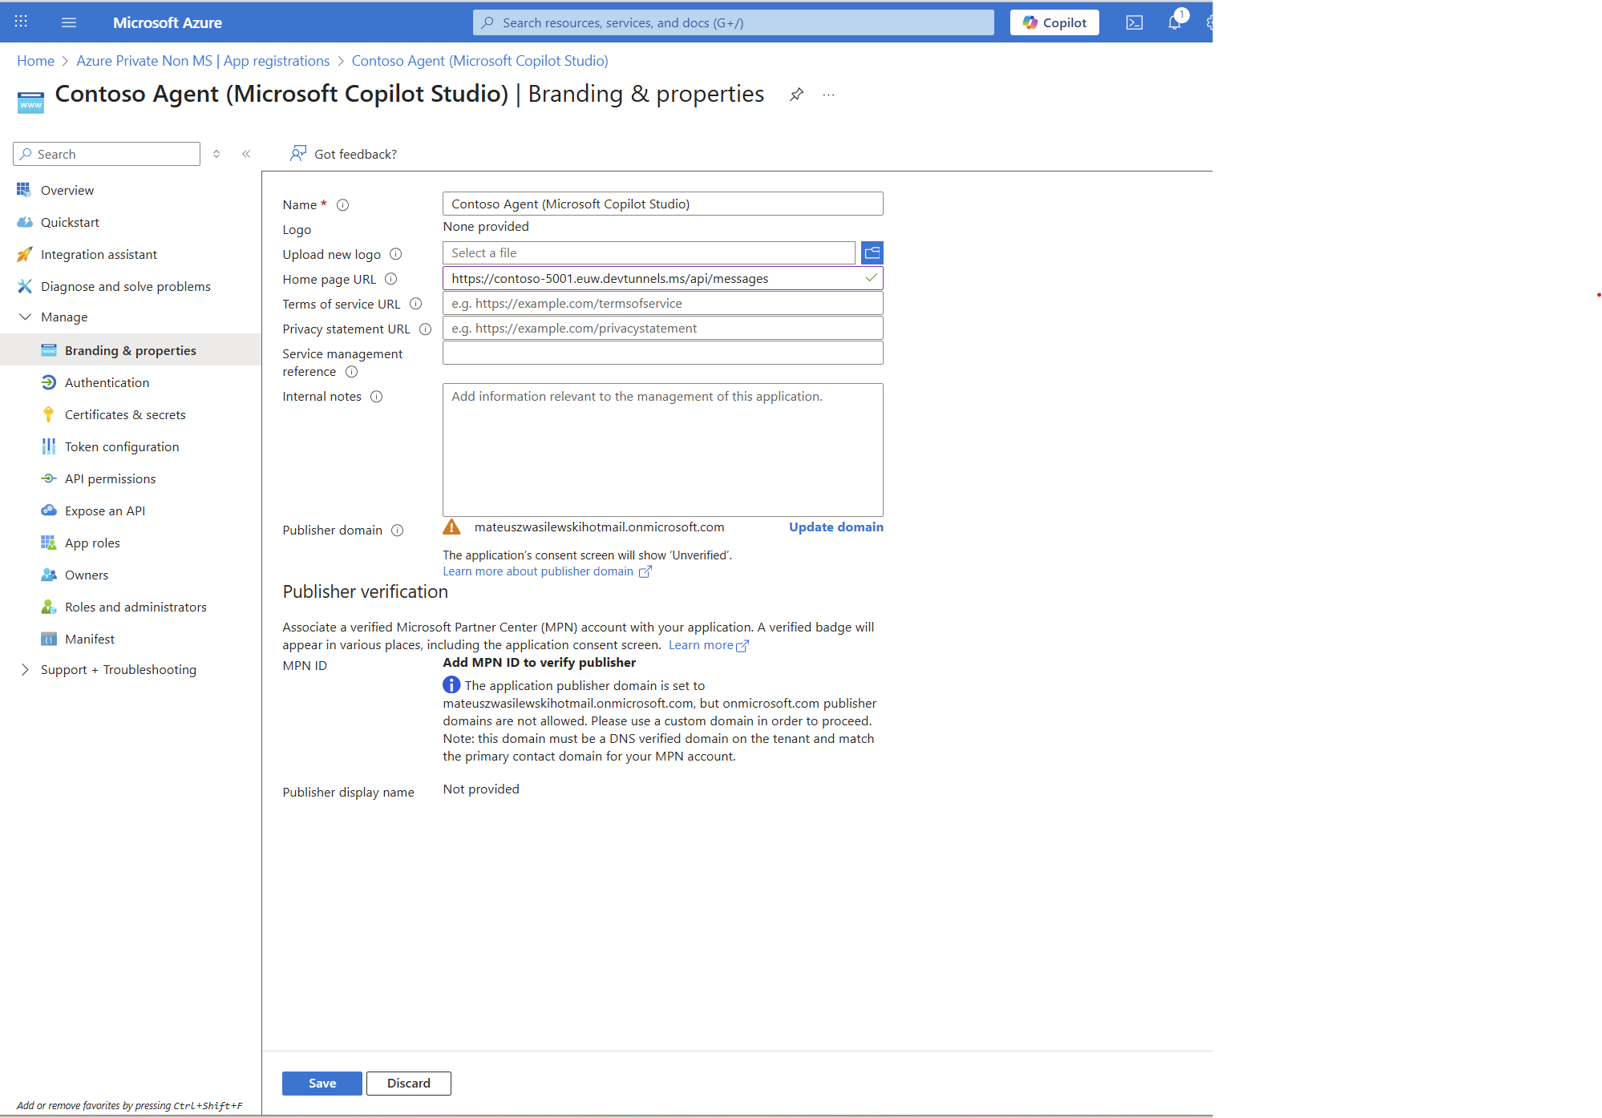Launch Cloud Shell from the top bar
The image size is (1602, 1118).
(x=1135, y=22)
